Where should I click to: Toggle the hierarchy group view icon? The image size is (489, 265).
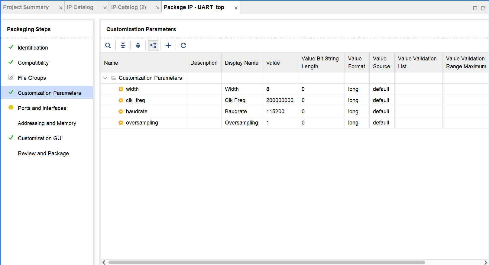pyautogui.click(x=153, y=45)
